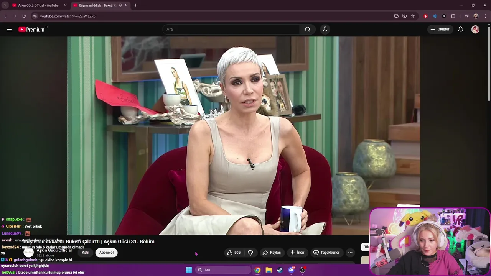Install app icon in address bar
The width and height of the screenshot is (491, 276).
(x=396, y=16)
